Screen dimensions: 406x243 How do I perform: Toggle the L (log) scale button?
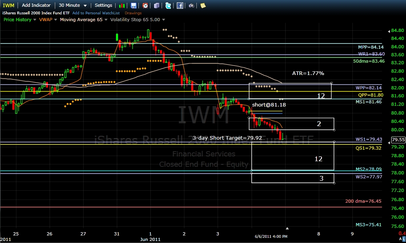coord(403,238)
